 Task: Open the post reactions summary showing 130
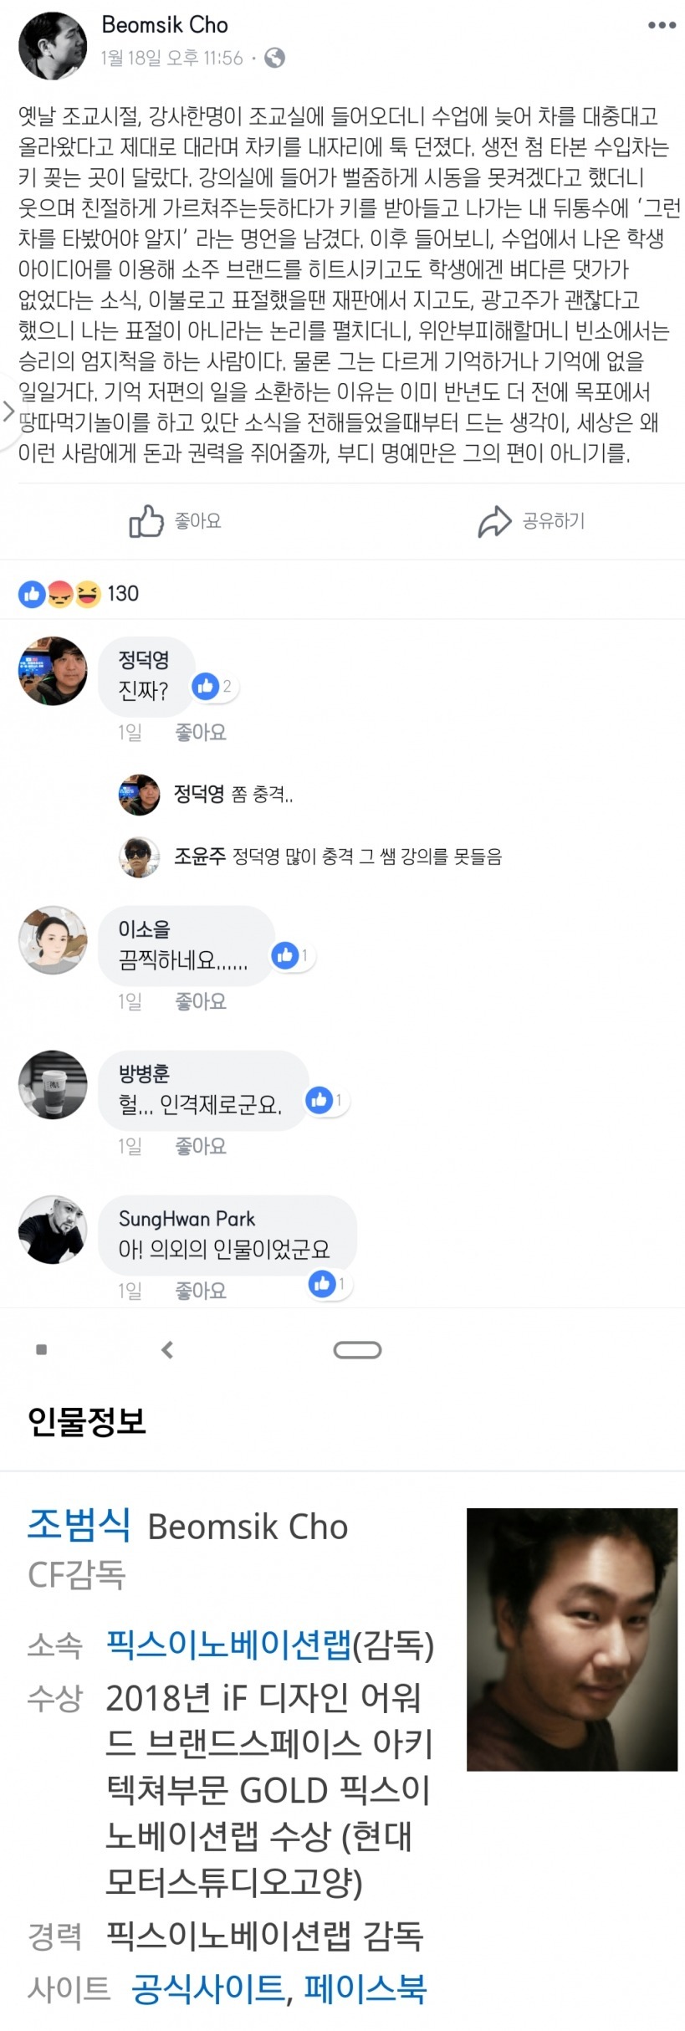79,594
